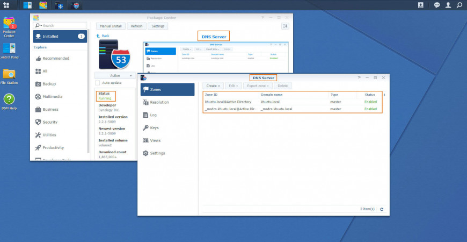The height and width of the screenshot is (242, 467).
Task: Open Package Center desktop icon
Action: pyautogui.click(x=9, y=27)
